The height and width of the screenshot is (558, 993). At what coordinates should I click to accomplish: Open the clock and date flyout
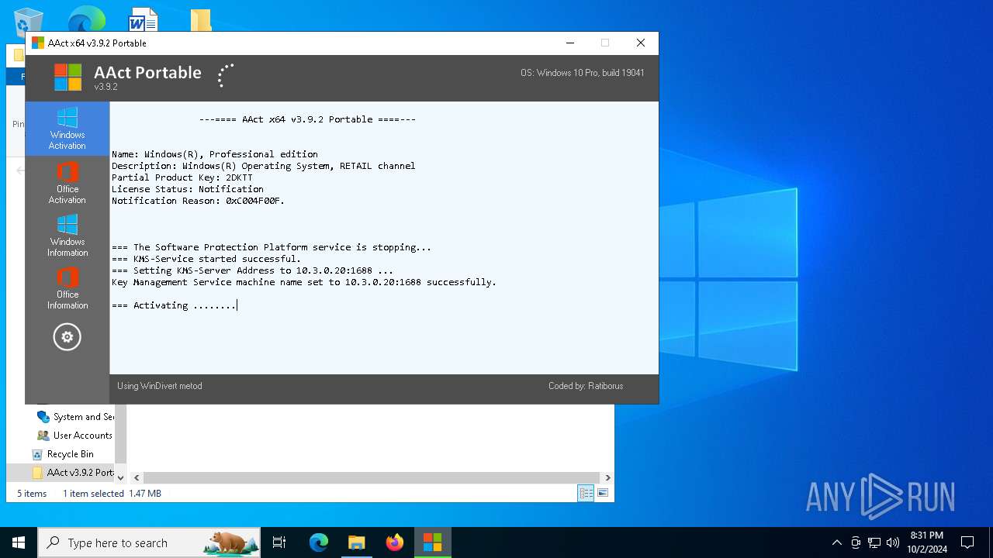[927, 542]
